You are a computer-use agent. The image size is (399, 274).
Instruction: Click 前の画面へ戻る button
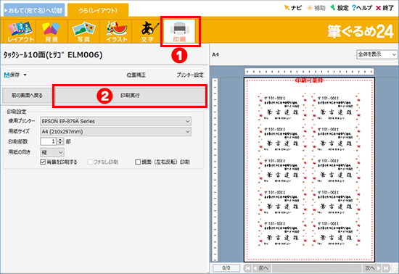point(27,96)
